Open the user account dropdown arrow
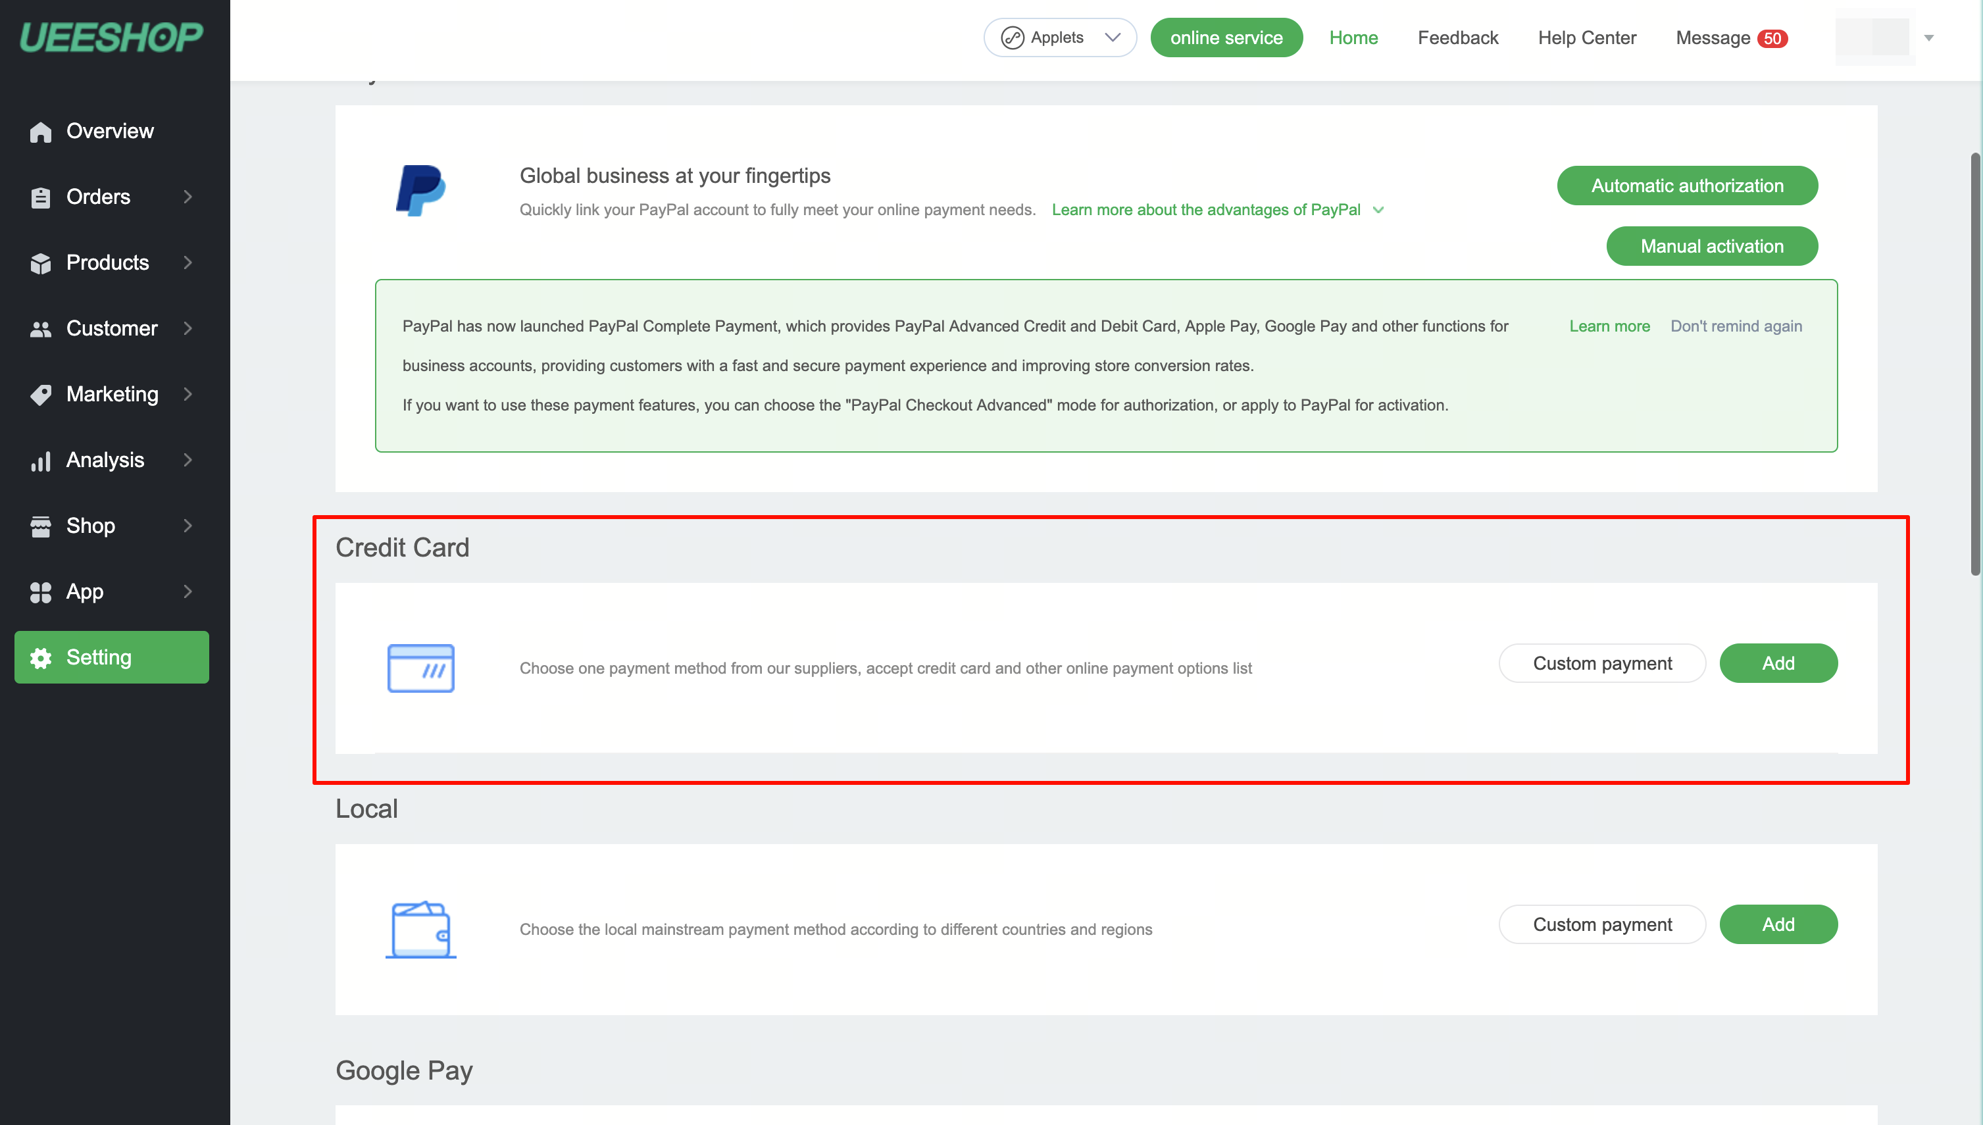1983x1125 pixels. click(1928, 38)
